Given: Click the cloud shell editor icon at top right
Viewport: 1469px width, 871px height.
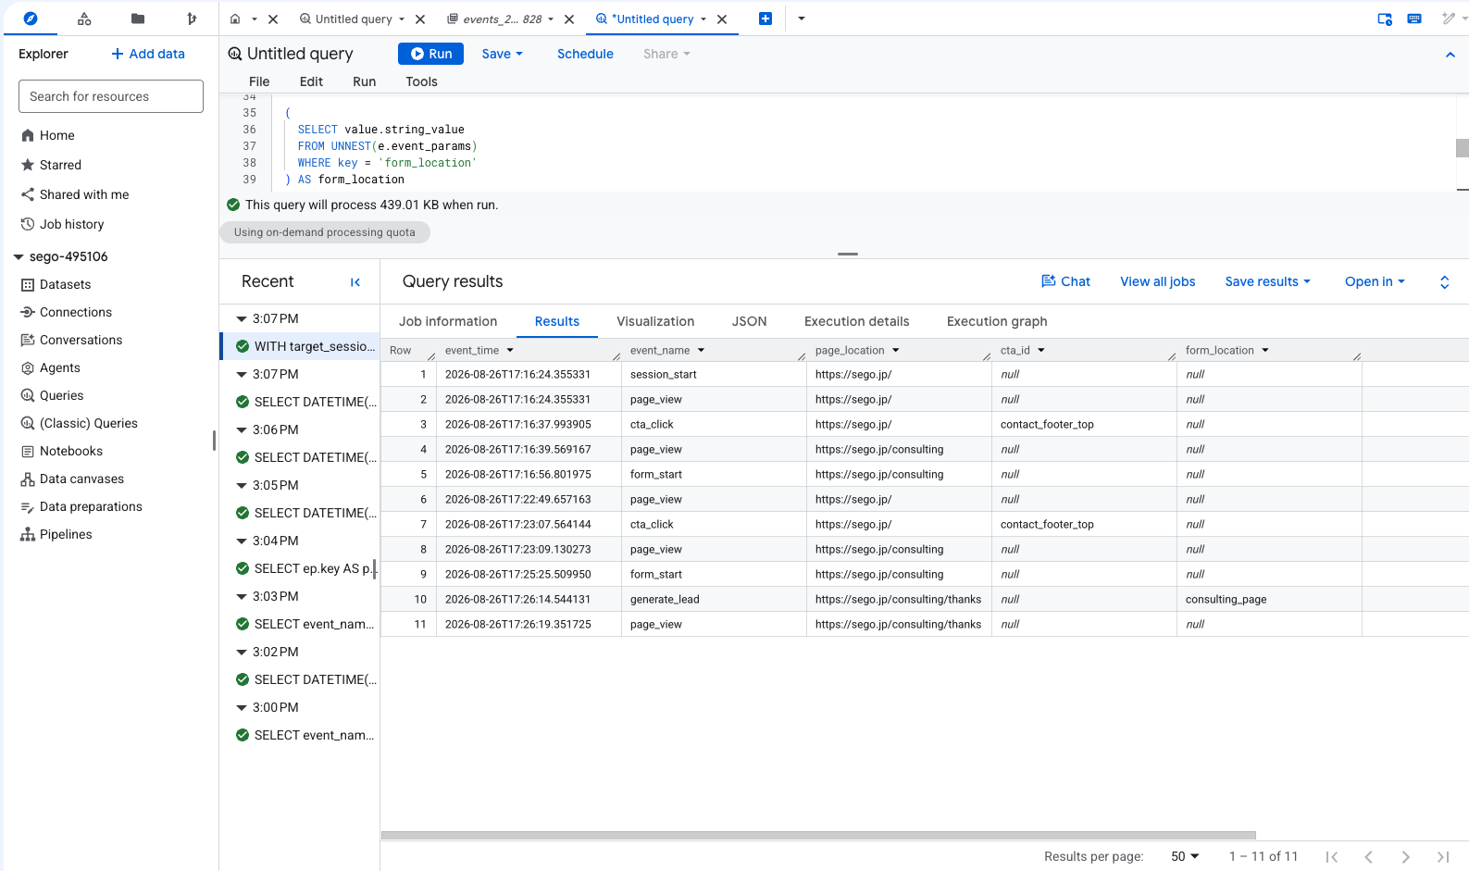Looking at the screenshot, I should point(1385,19).
